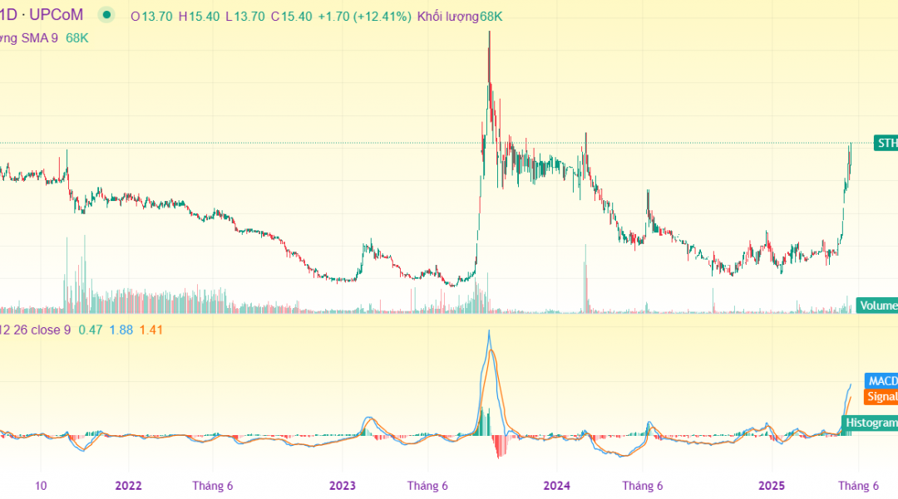
Task: Click the 2024 year marker on time axis
Action: (556, 486)
